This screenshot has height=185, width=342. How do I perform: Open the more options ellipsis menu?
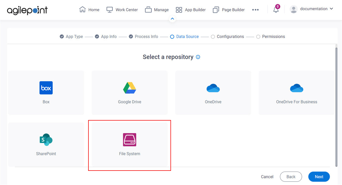(255, 10)
